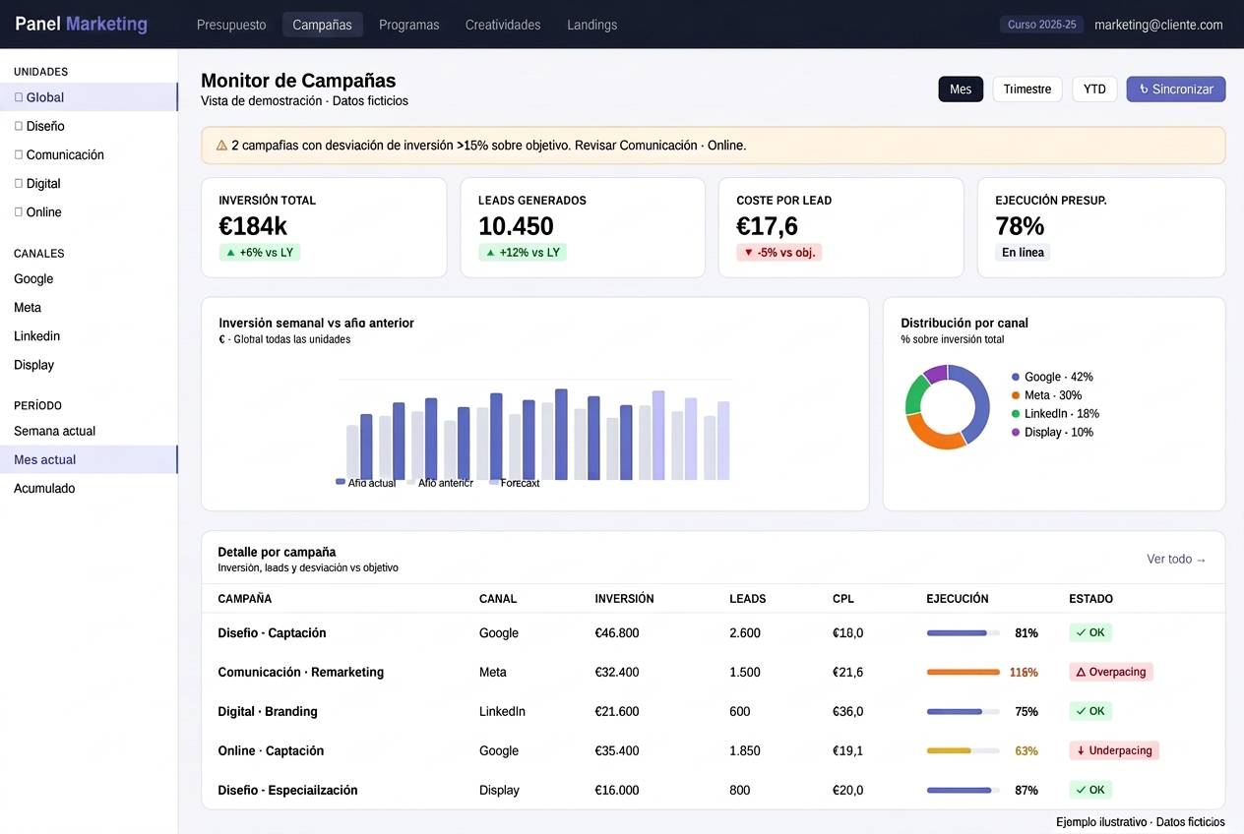Click the red -5% vs obj. trend badge
1244x834 pixels.
tap(779, 253)
